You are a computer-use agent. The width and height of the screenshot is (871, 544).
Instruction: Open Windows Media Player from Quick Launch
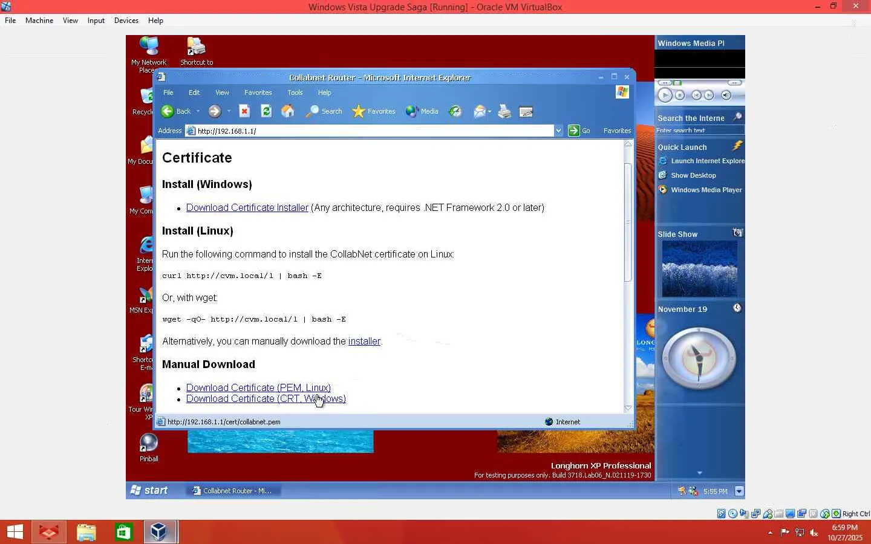click(x=700, y=190)
